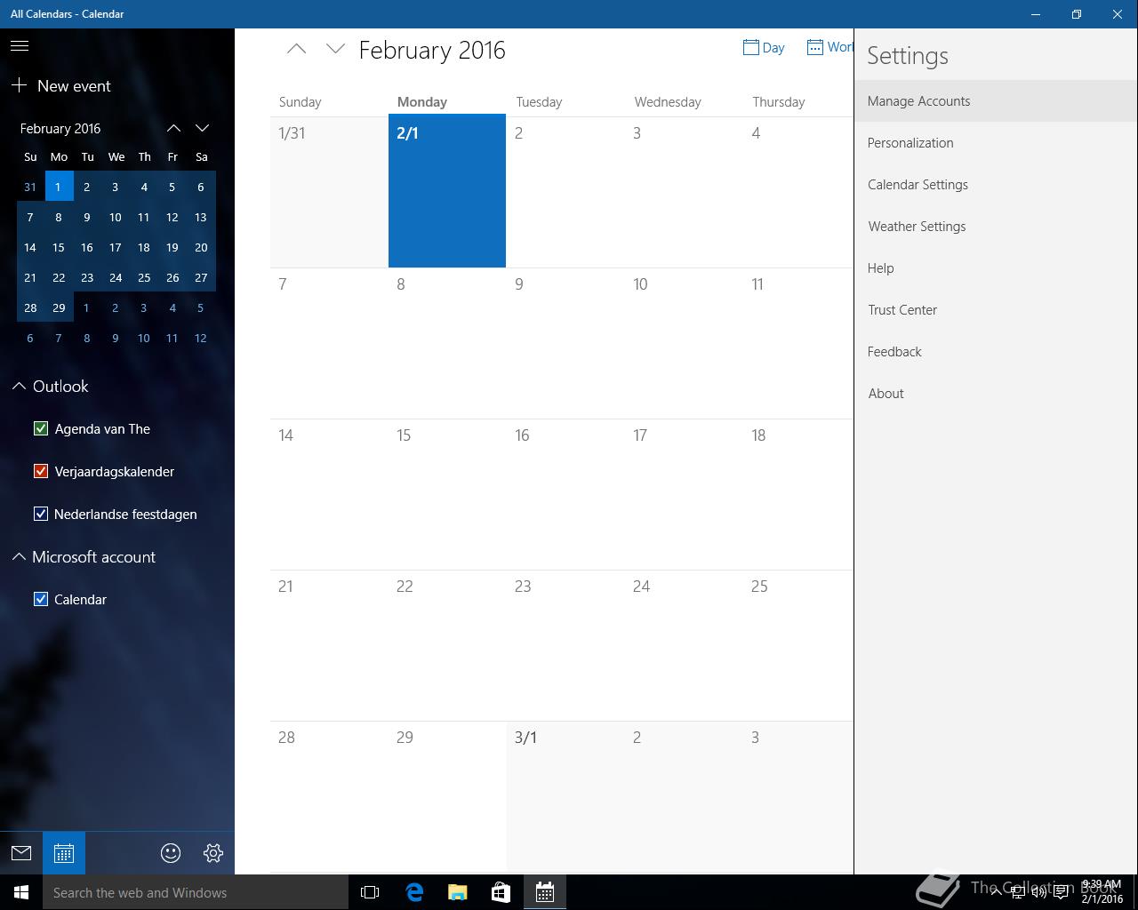The width and height of the screenshot is (1138, 910).
Task: Open the smiley feedback icon
Action: click(x=171, y=853)
